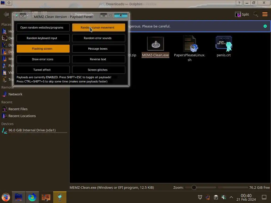
Task: Open the Dolphin search icon
Action: pyautogui.click(x=256, y=14)
